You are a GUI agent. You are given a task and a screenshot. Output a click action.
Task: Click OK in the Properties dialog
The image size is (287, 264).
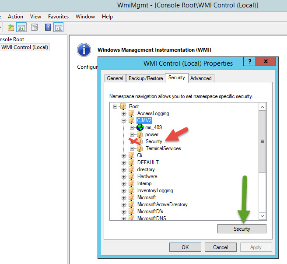pyautogui.click(x=185, y=247)
